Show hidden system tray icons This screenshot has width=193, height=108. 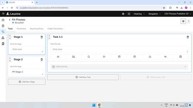(161, 105)
